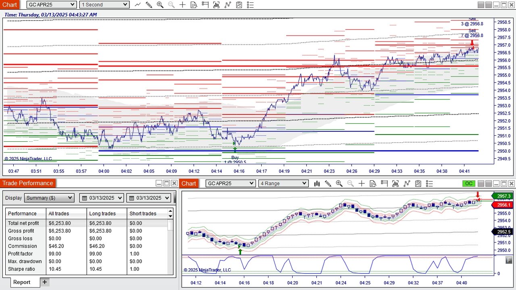Viewport: 516px width, 290px height.
Task: Open Indicators icon in bottom chart toolbar
Action: tap(407, 183)
